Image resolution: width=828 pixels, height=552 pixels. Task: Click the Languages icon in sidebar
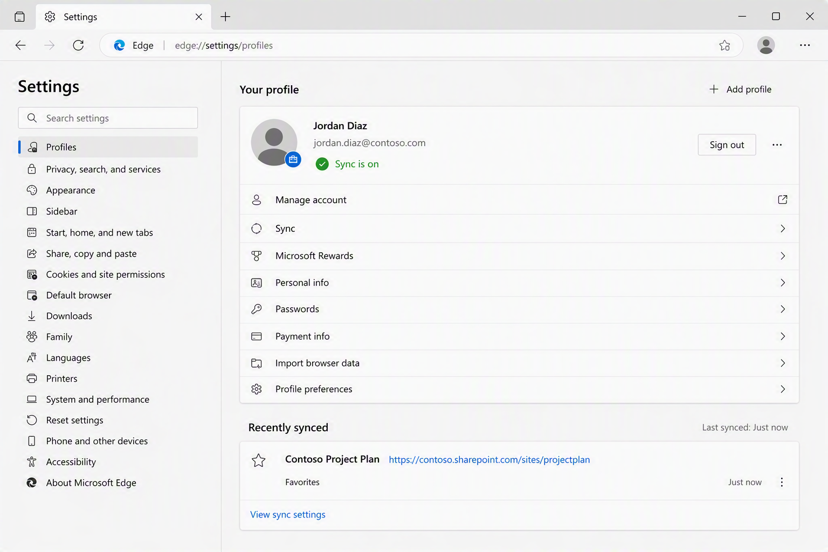32,357
